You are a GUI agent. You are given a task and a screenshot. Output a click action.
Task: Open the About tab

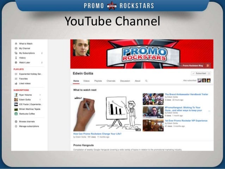[138, 81]
